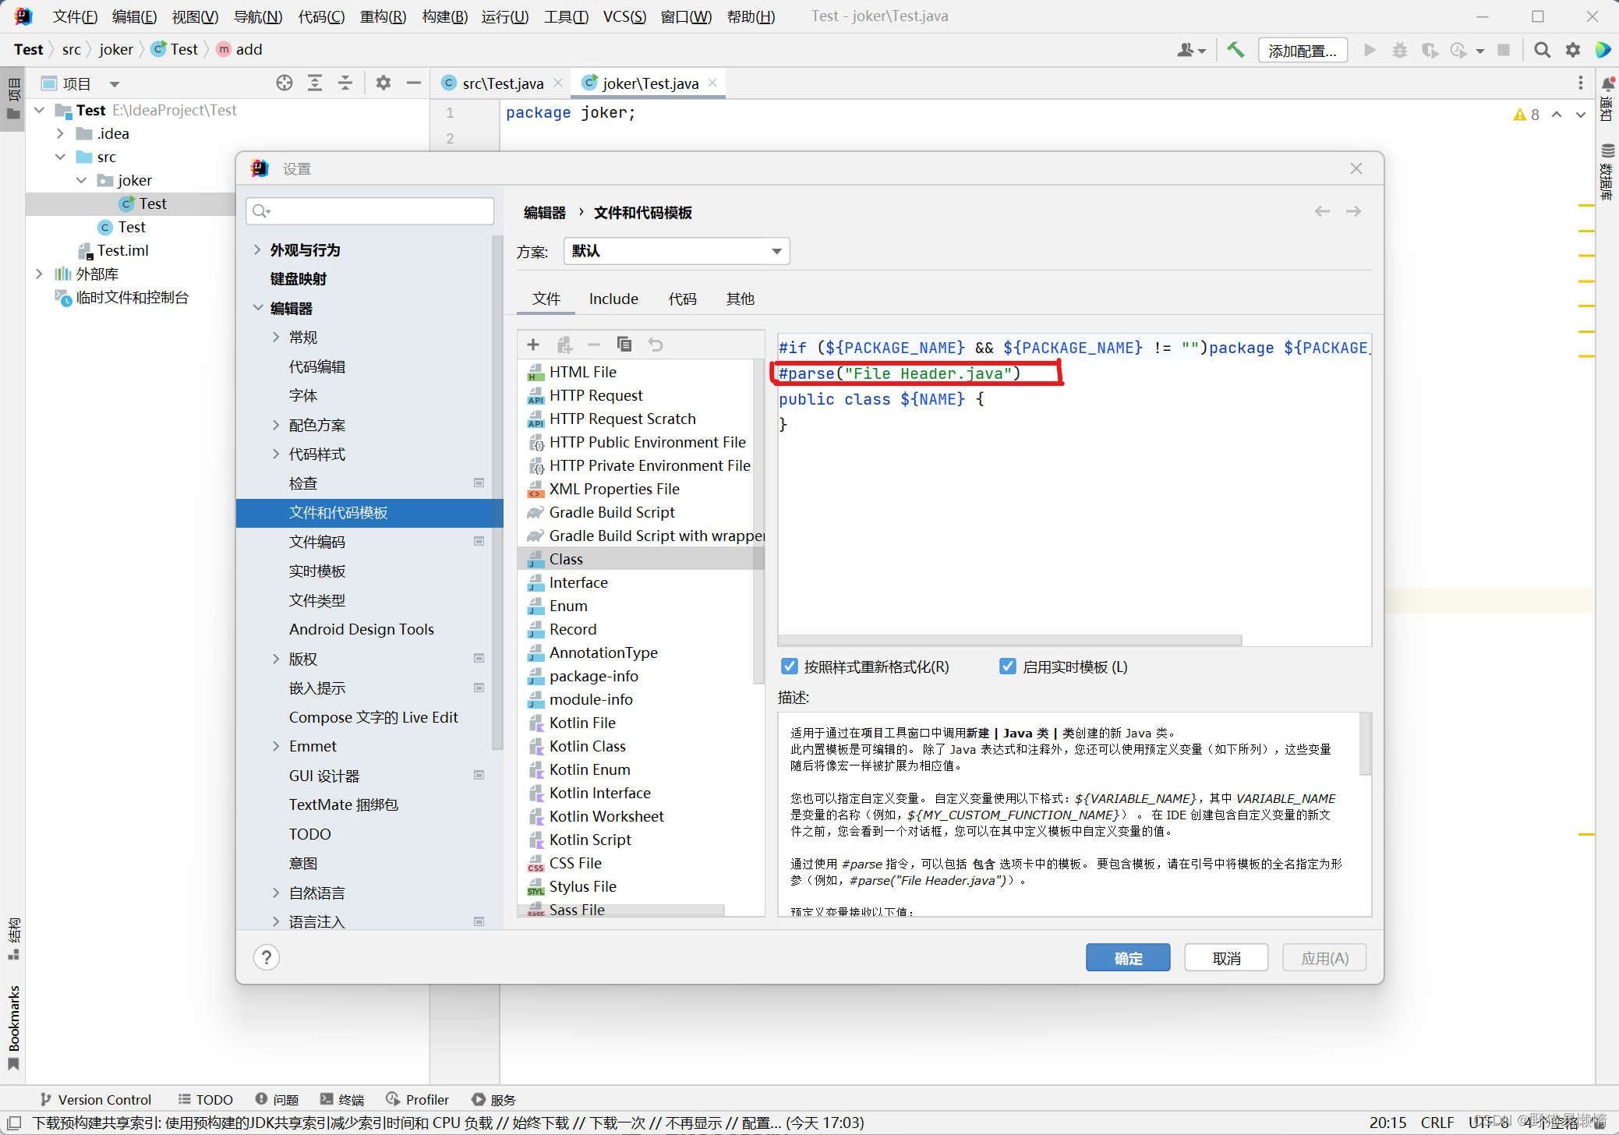
Task: Toggle 按照样式重新格式化 checkbox
Action: coord(789,665)
